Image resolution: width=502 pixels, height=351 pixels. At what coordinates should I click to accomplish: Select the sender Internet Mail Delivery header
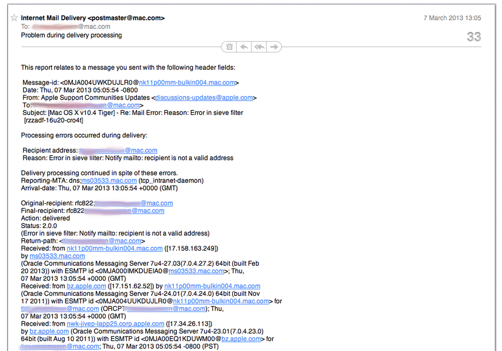tap(92, 18)
